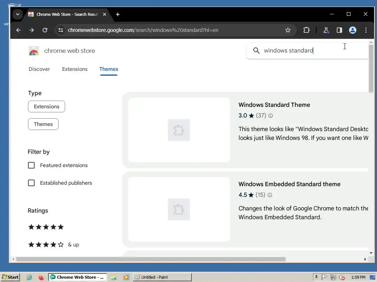Open the muted volume tray icon
The height and width of the screenshot is (282, 377).
pyautogui.click(x=342, y=278)
